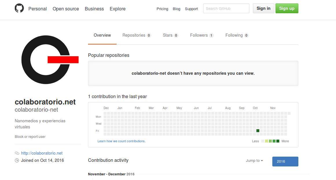336x180 pixels.
Task: Open the Following tab
Action: [x=237, y=35]
